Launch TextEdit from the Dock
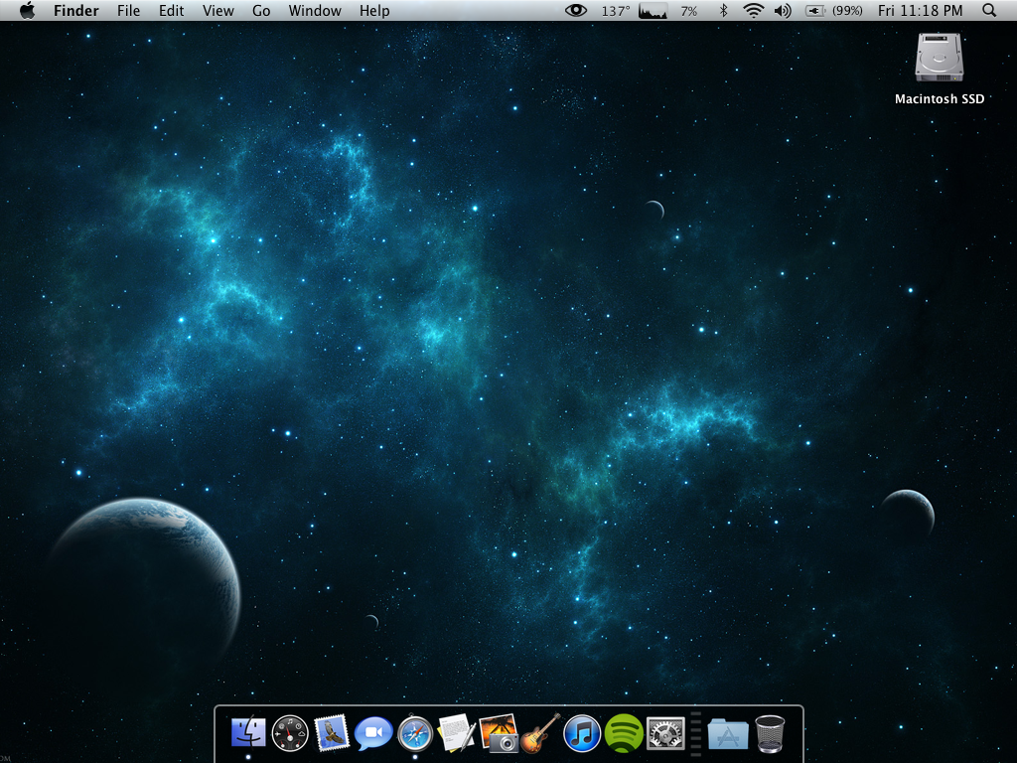1017x763 pixels. click(x=456, y=733)
